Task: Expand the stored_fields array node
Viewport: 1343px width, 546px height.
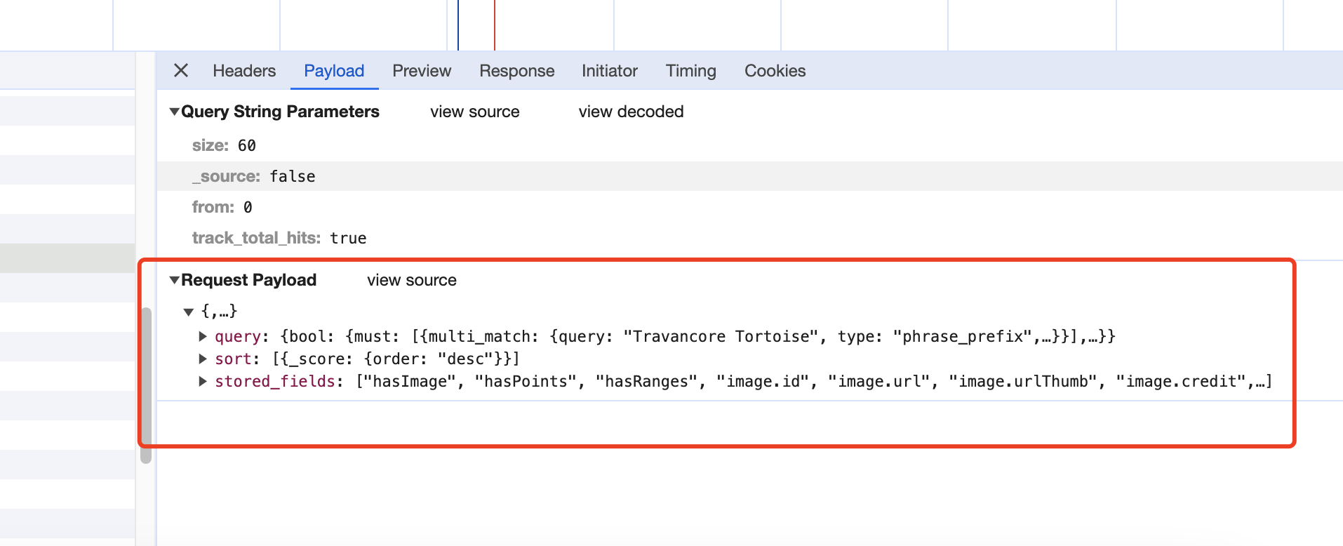Action: click(x=203, y=381)
